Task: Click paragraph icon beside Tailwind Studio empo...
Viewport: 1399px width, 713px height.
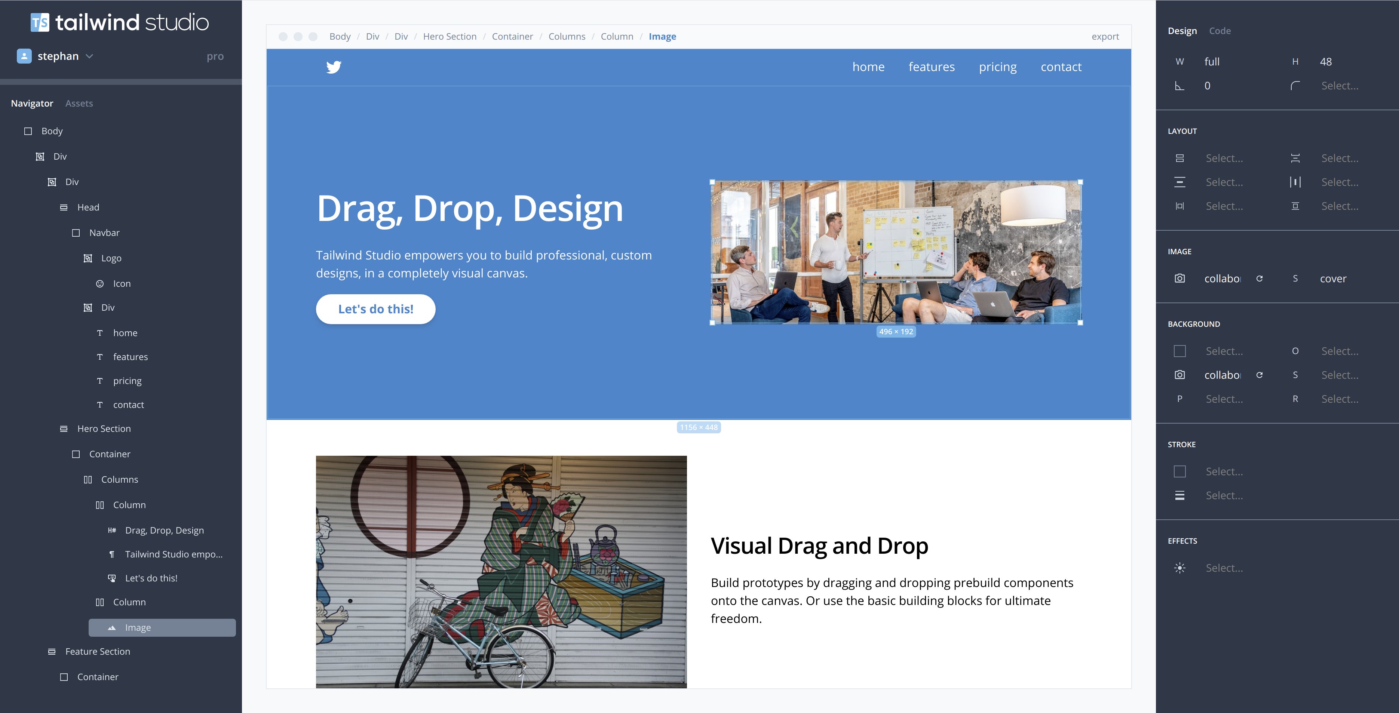Action: coord(112,554)
